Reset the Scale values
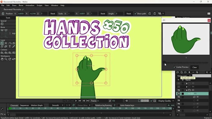Screen dimensions: 212x119 (103, 14)
